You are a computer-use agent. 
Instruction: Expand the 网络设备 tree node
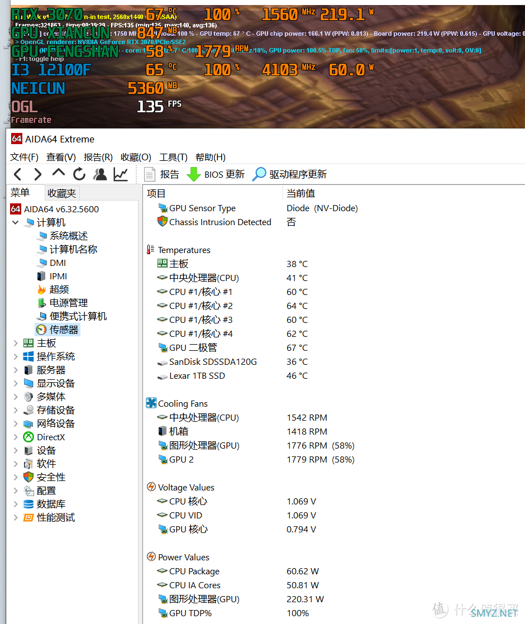coord(16,423)
